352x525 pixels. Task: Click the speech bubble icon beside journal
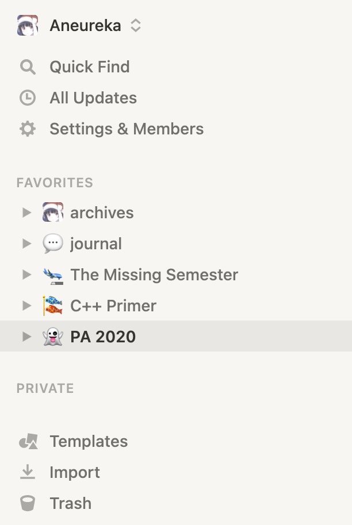pos(53,244)
